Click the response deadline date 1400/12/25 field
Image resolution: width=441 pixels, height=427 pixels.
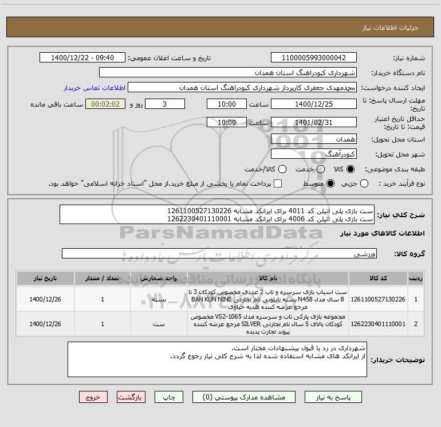click(x=314, y=104)
